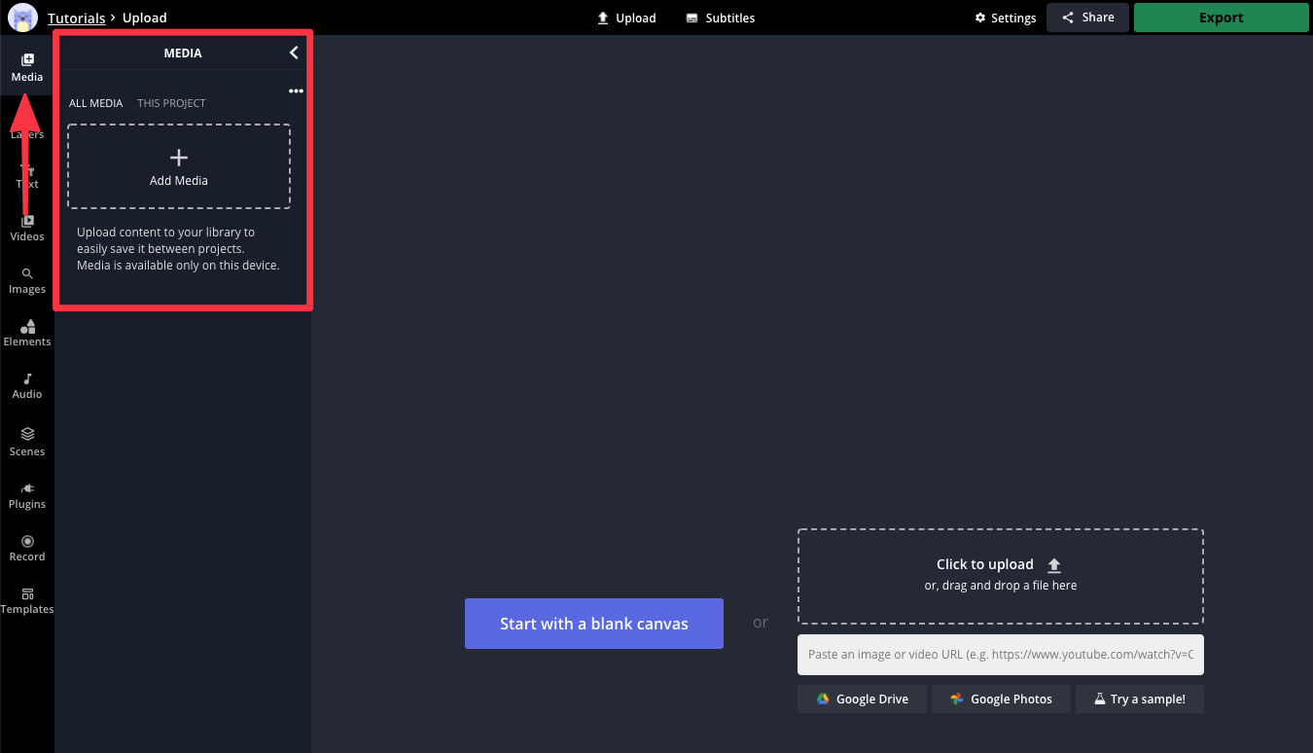Open the Record sidebar tool

(27, 548)
